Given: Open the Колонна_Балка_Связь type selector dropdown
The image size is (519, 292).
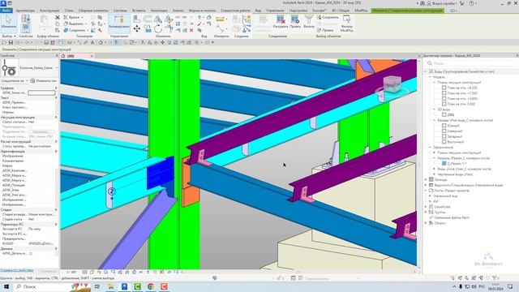Looking at the screenshot, I should (57, 68).
